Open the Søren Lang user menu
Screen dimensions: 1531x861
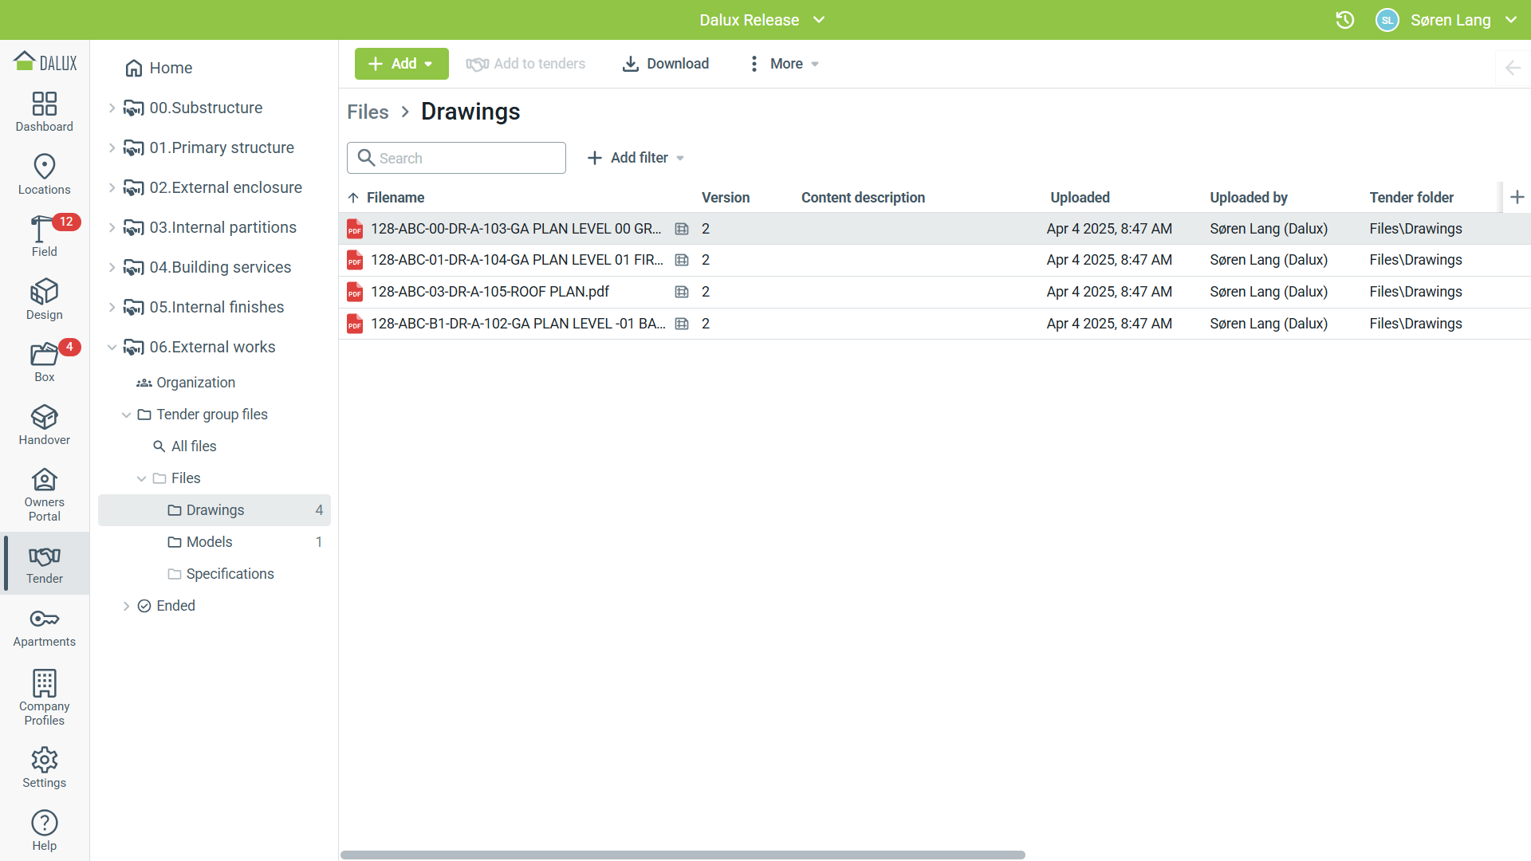(x=1463, y=20)
